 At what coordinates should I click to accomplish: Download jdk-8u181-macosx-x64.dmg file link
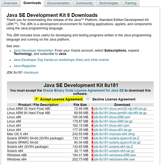(114, 134)
